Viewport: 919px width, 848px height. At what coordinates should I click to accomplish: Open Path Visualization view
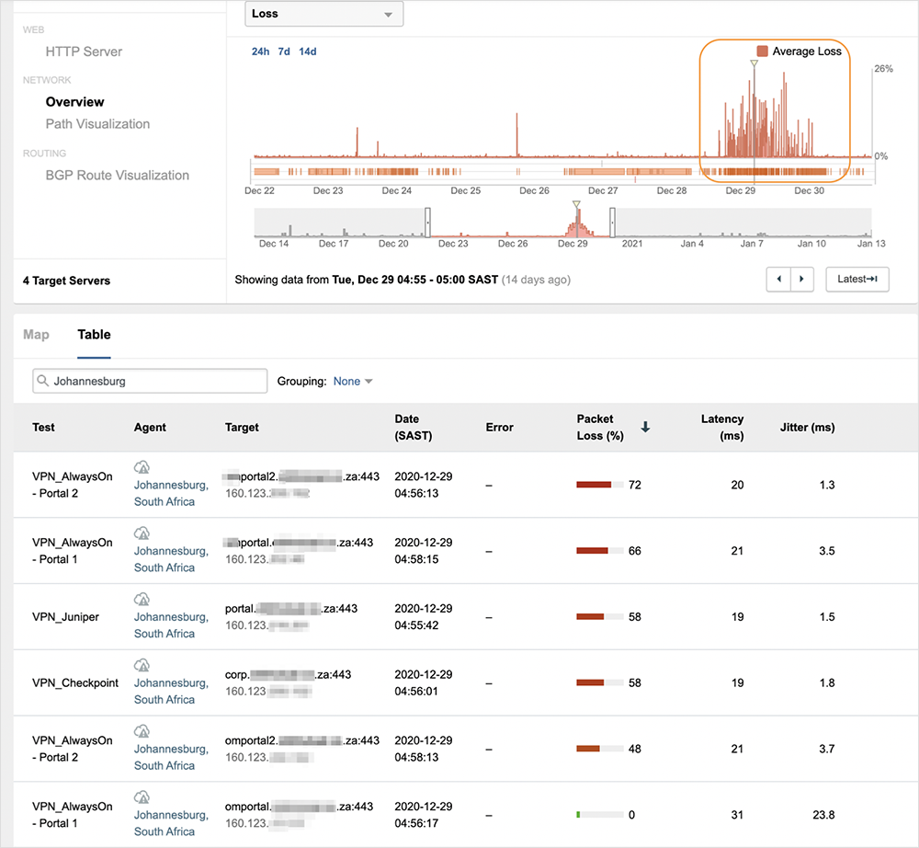(x=97, y=124)
